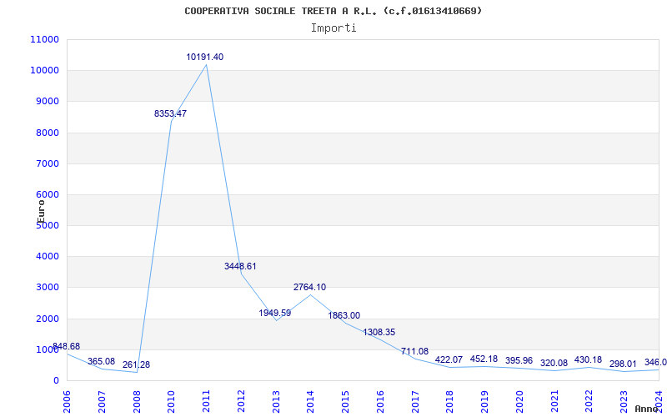Click the 1863.00 data label
667x417 pixels.
[x=344, y=316]
